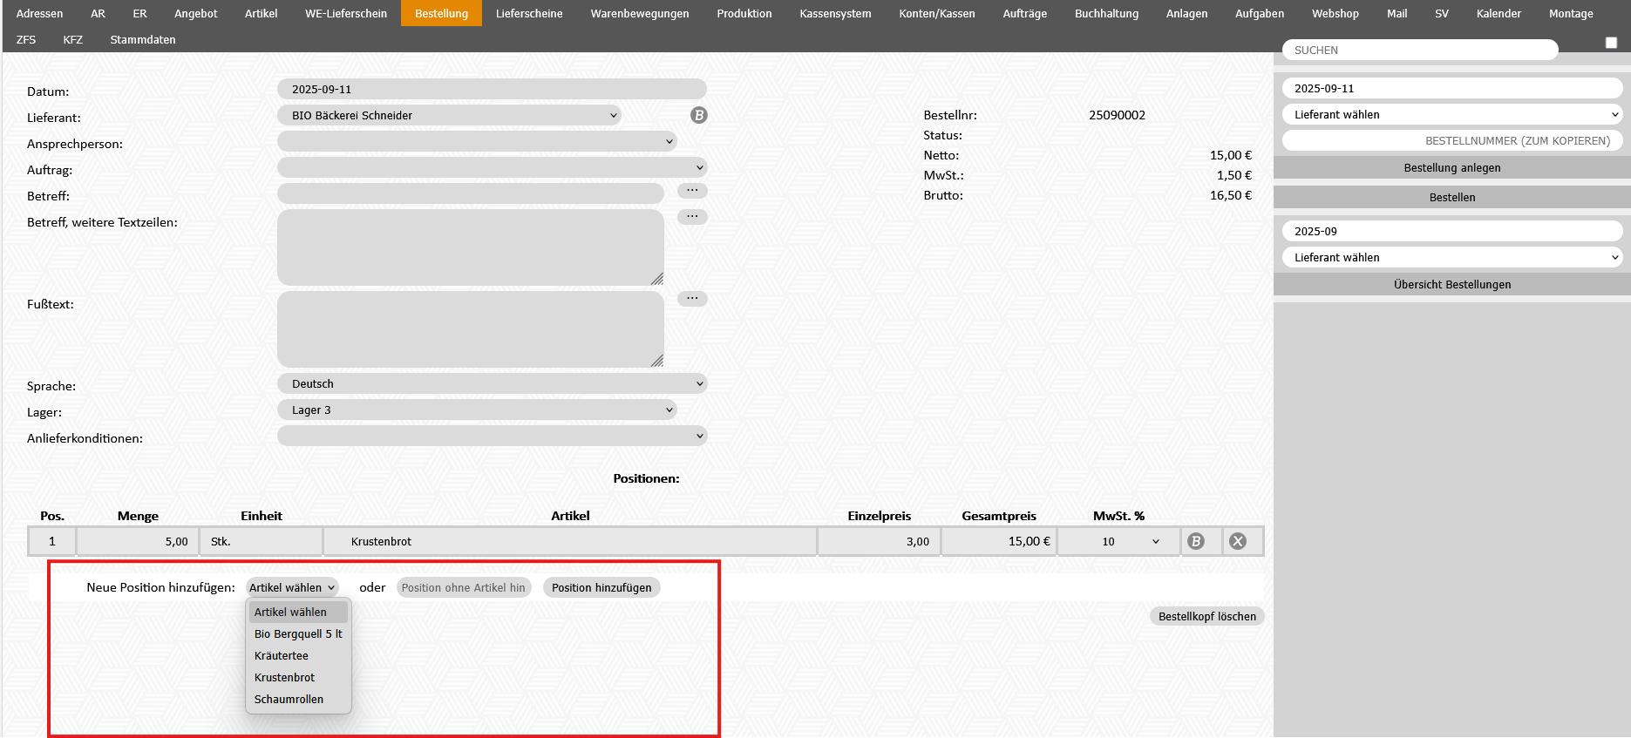The image size is (1631, 738).
Task: Open the MwSt. % dropdown in position 1
Action: click(1118, 541)
